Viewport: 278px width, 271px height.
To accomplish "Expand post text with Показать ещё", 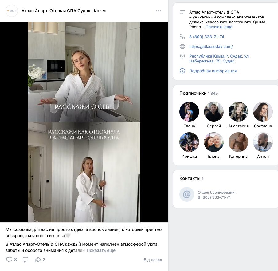I will coord(101,250).
